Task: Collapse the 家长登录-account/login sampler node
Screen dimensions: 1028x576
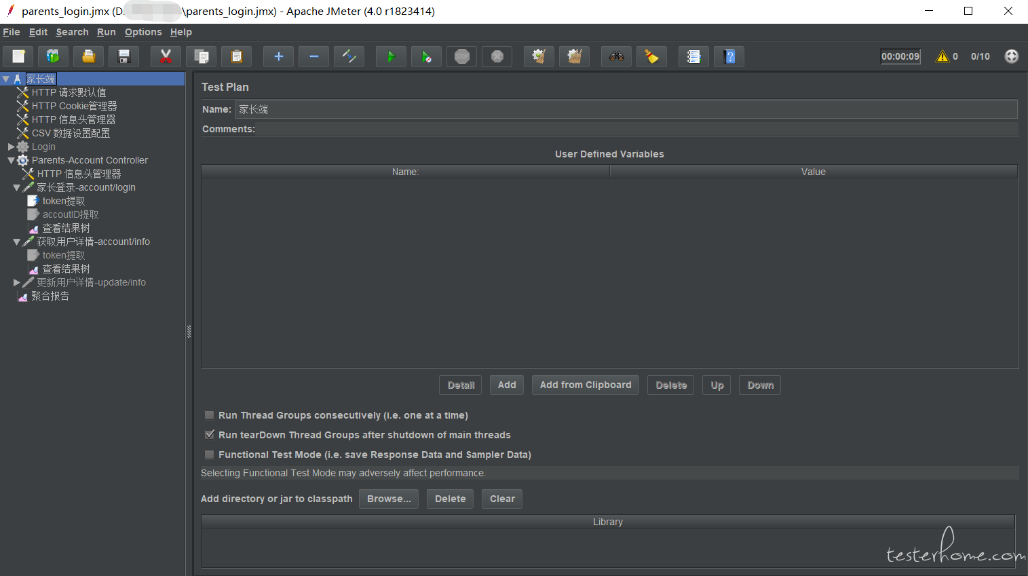Action: pyautogui.click(x=16, y=188)
